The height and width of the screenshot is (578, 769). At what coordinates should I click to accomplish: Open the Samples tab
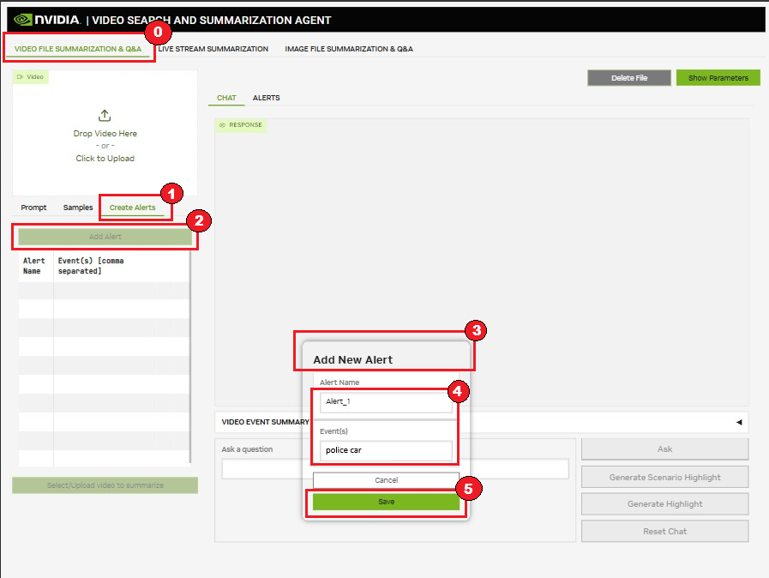coord(77,207)
